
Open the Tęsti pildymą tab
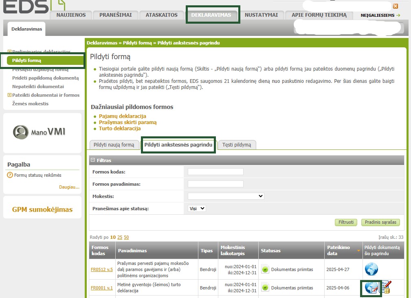pos(237,145)
